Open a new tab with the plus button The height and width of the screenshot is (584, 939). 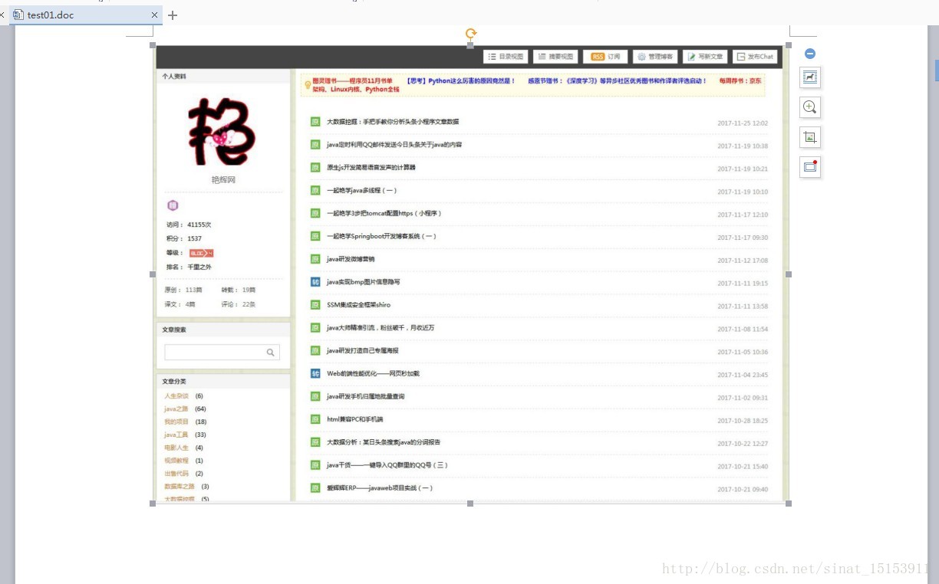click(173, 15)
